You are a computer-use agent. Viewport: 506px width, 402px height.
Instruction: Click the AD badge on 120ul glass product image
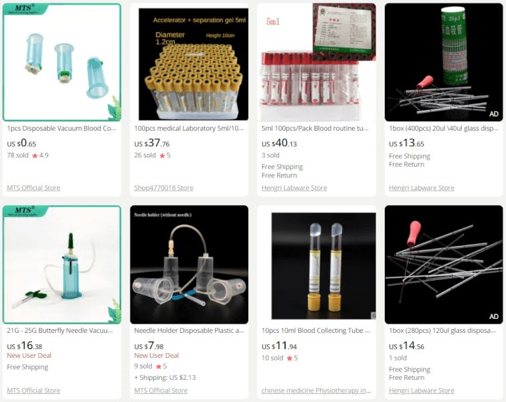pyautogui.click(x=493, y=316)
